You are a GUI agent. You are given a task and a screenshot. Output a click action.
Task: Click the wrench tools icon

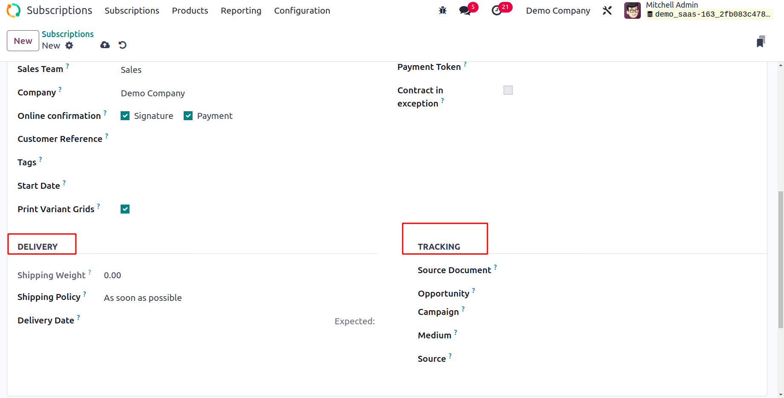(607, 11)
